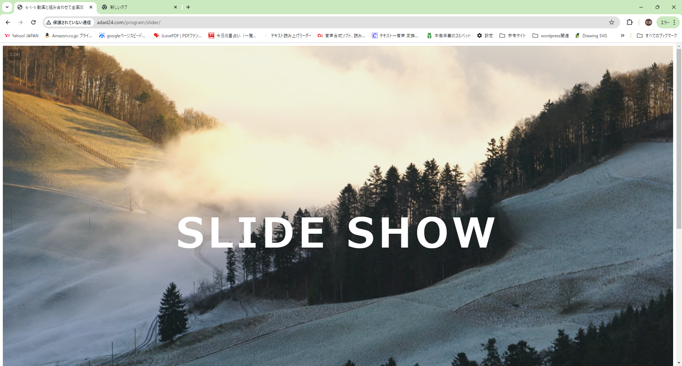Expand the wordpress関連 bookmark folder
682x366 pixels.
tap(551, 36)
